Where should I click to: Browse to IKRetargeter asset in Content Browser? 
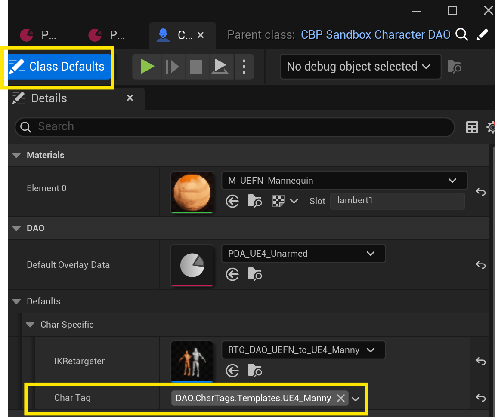(x=255, y=371)
